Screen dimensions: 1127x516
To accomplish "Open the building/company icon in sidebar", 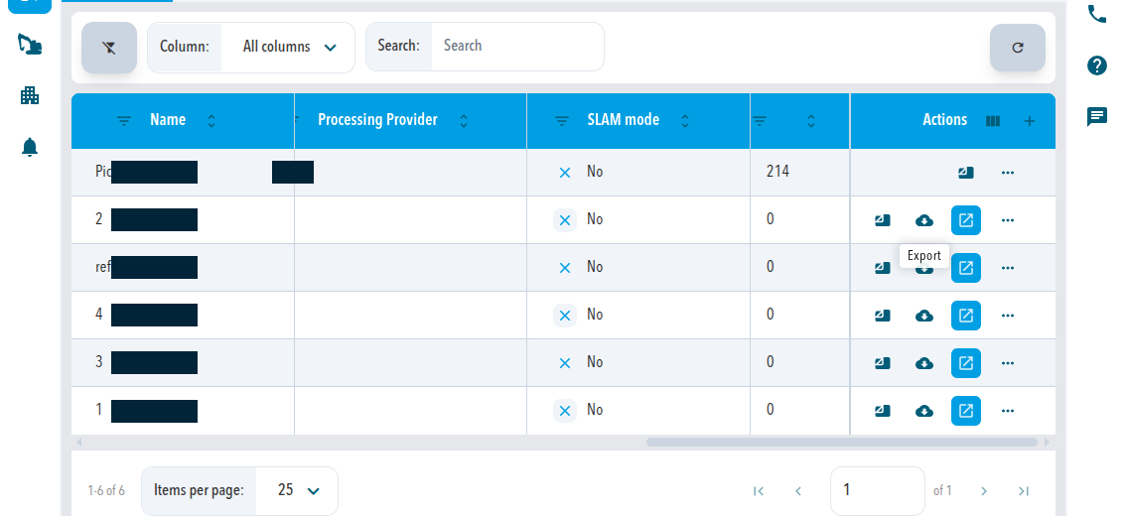I will [30, 95].
